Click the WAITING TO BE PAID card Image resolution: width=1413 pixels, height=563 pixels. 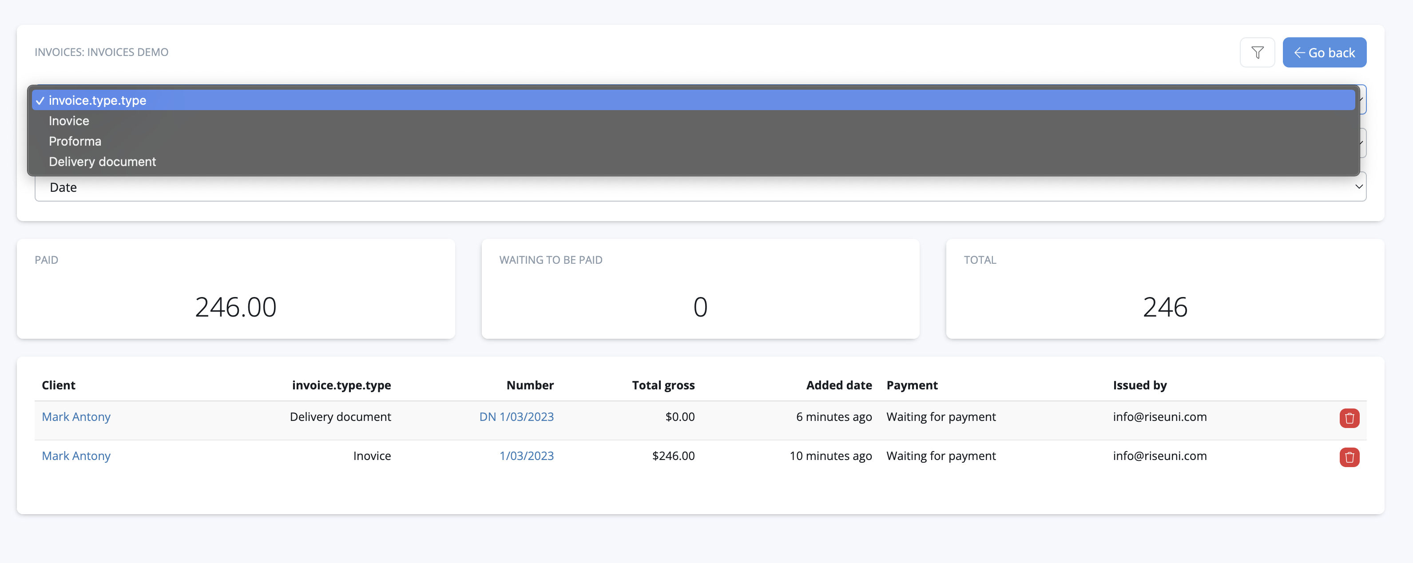pyautogui.click(x=700, y=289)
